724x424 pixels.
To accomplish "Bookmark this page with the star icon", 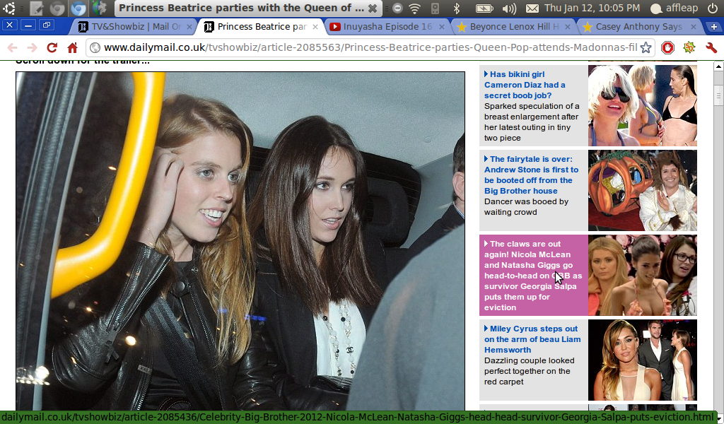I will point(646,47).
